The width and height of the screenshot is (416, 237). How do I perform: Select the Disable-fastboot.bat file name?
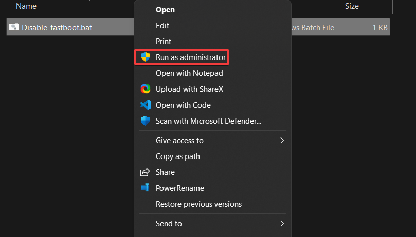(57, 27)
